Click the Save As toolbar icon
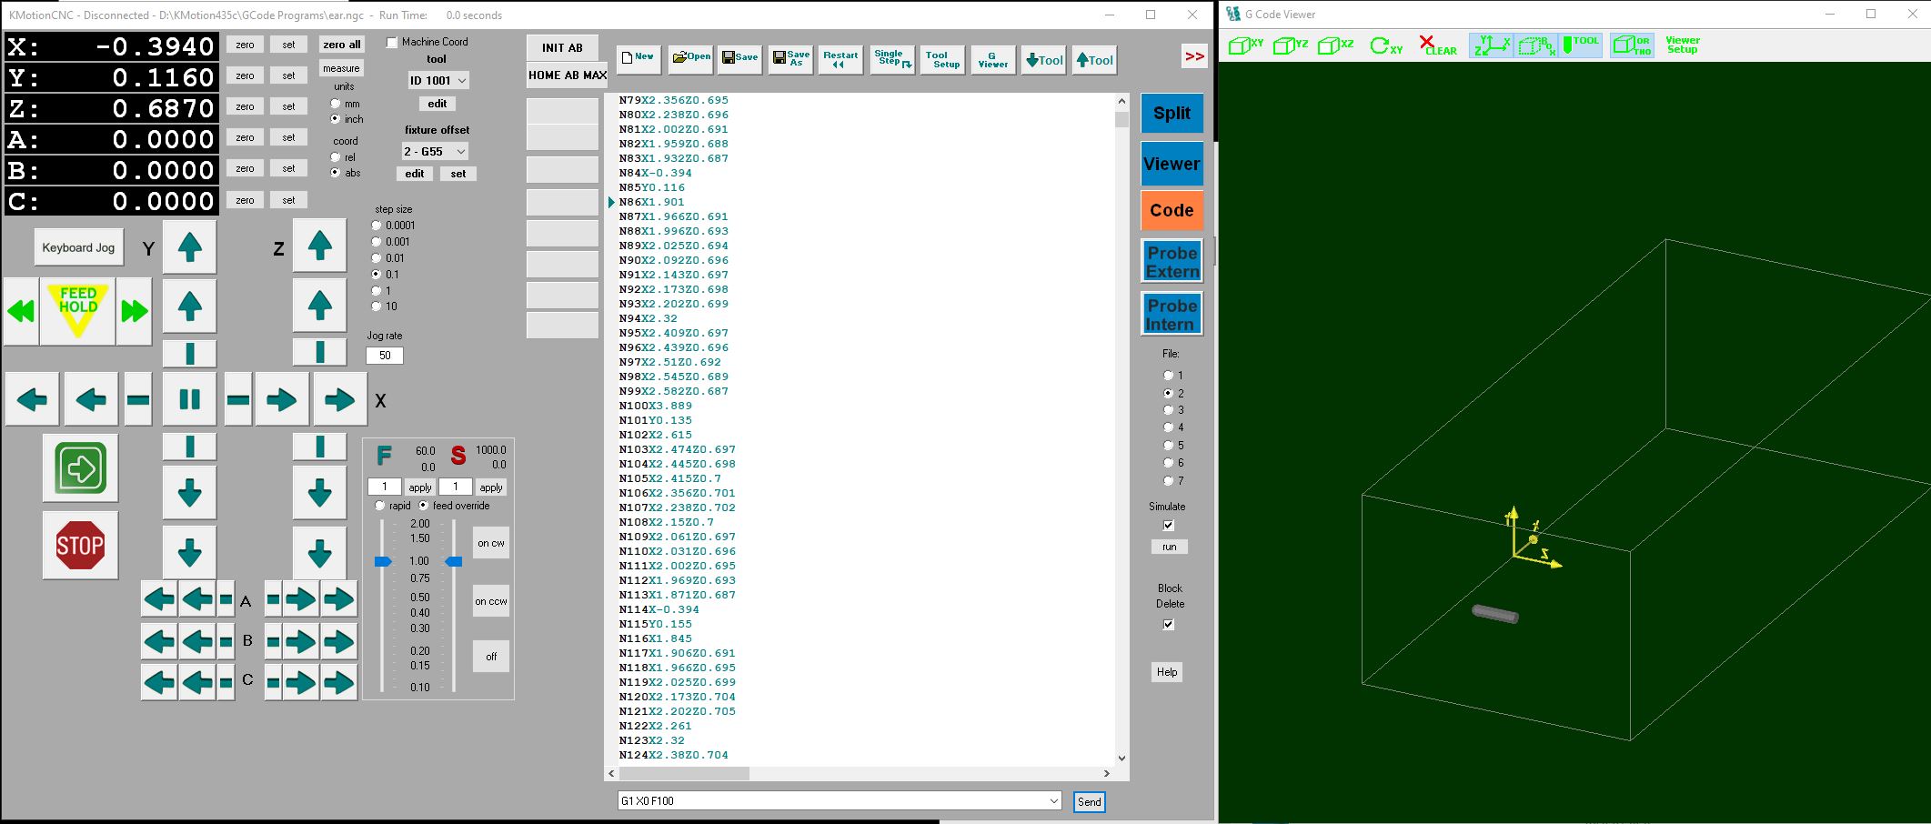The width and height of the screenshot is (1931, 824). tap(790, 59)
